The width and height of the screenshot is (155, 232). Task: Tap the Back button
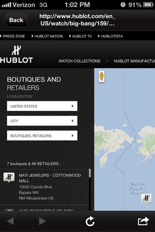tap(15, 20)
